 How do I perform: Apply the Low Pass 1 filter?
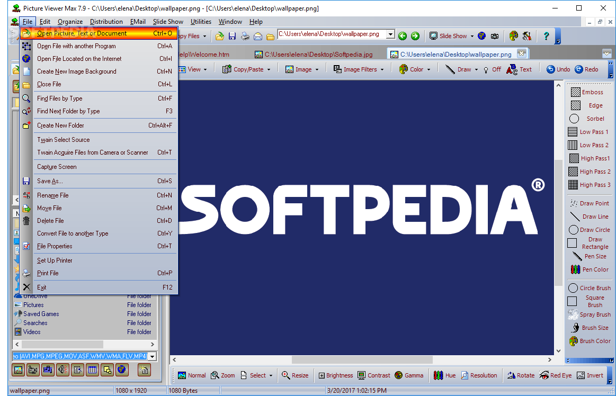pyautogui.click(x=588, y=132)
